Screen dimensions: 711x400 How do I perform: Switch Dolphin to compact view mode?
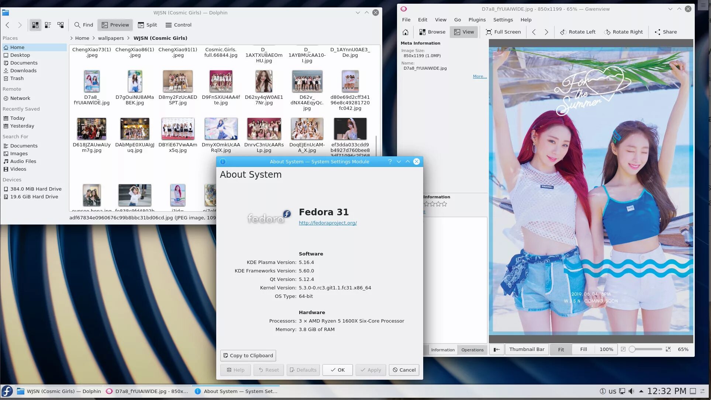48,25
